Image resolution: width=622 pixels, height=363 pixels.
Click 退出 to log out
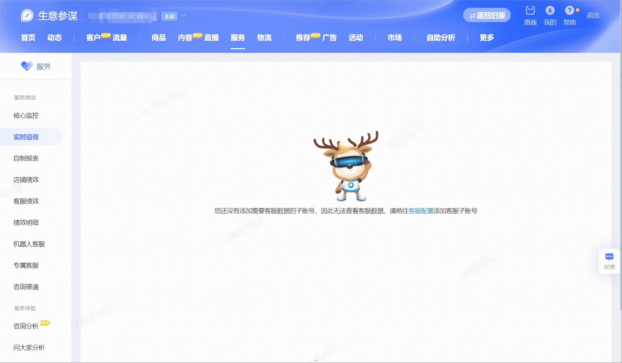(593, 15)
